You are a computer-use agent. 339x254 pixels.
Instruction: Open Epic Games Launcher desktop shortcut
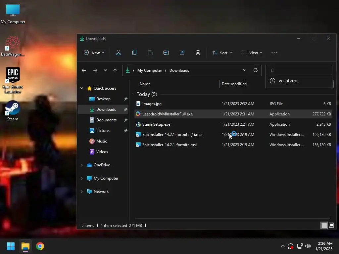pos(13,80)
